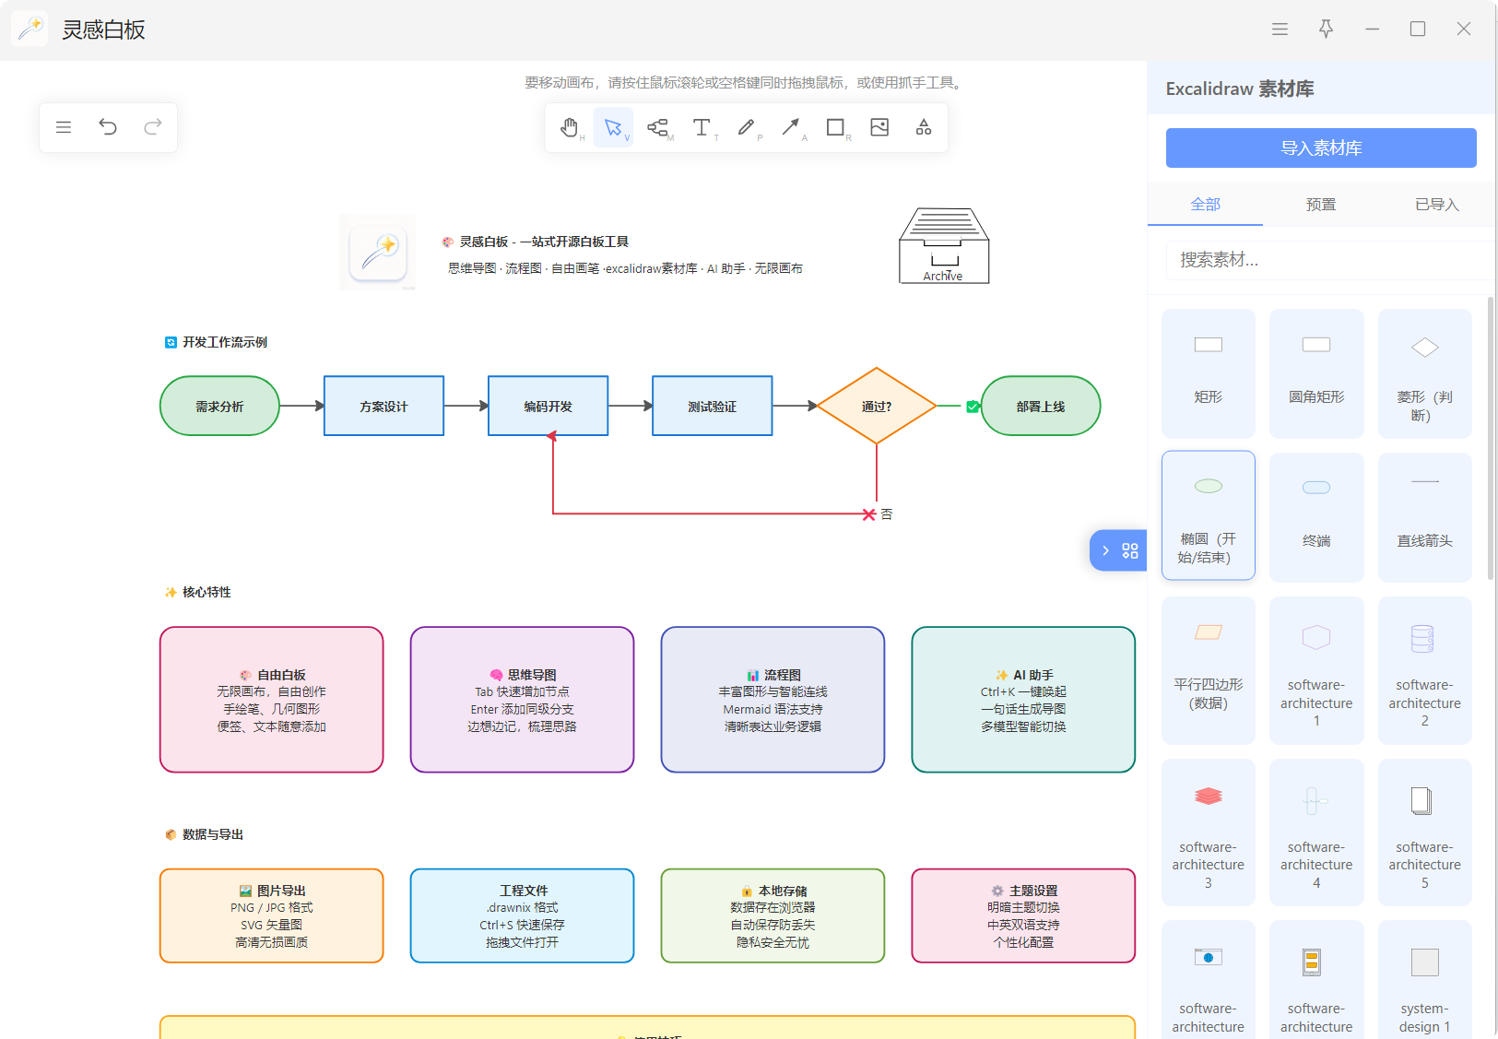Click the library panel vertical scrollbar

(x=1491, y=438)
